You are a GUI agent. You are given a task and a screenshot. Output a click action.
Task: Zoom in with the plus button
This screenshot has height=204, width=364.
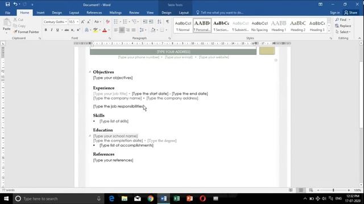[x=349, y=190]
